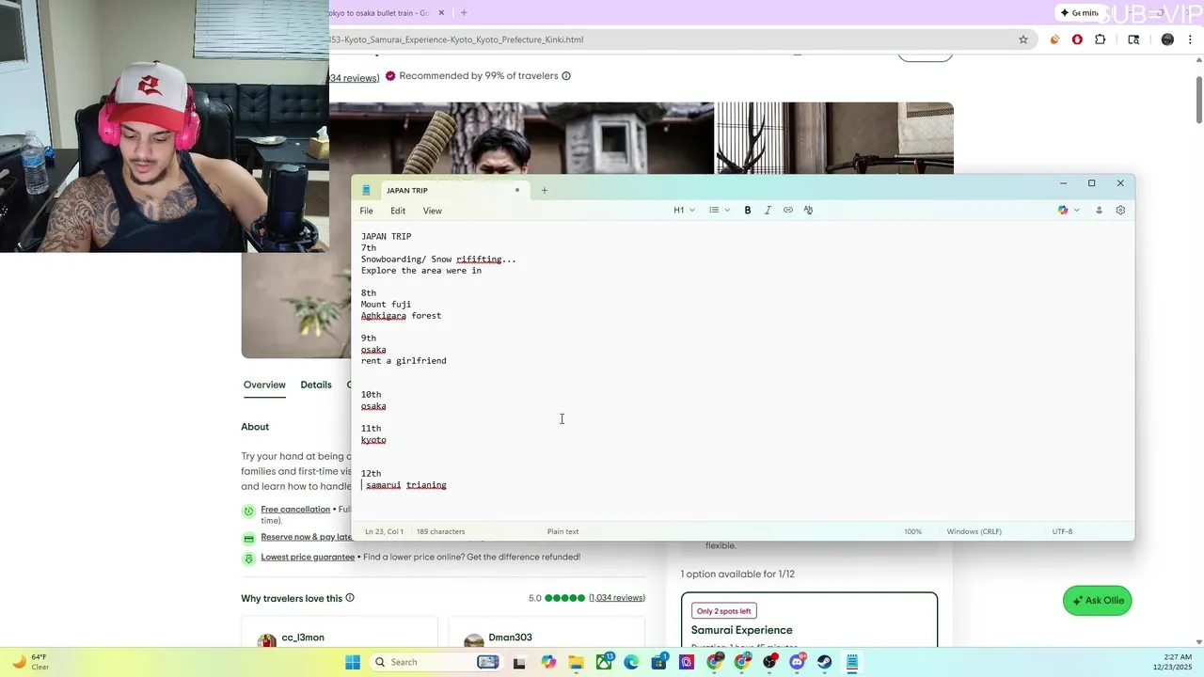1204x677 pixels.
Task: Open File Explorer from the taskbar
Action: [576, 662]
